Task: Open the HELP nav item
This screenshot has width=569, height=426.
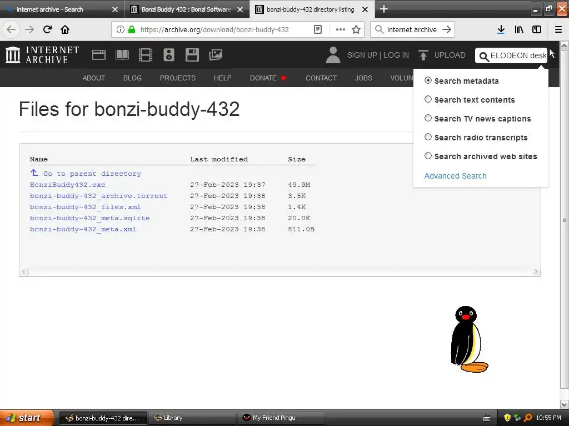Action: click(222, 78)
